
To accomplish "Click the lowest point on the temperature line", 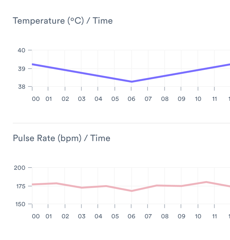I will coord(132,82).
